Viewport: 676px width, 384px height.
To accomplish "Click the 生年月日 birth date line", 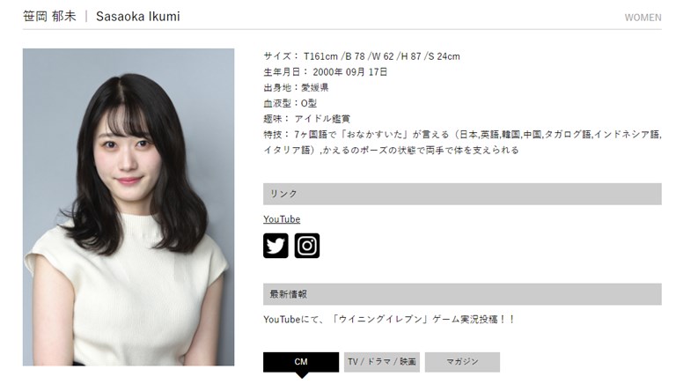I will [326, 72].
